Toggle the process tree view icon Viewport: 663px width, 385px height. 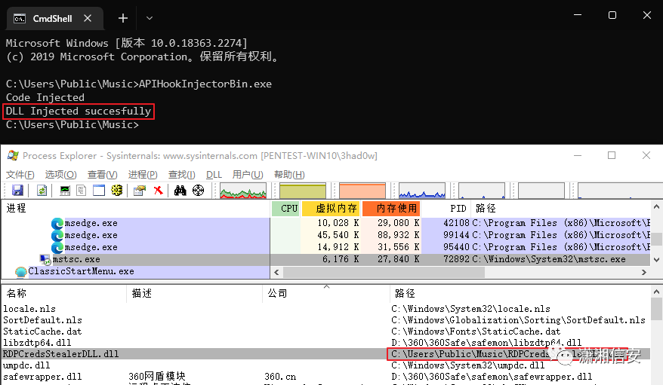tap(82, 190)
